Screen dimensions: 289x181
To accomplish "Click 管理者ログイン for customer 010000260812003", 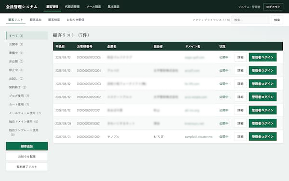I will point(263,84).
